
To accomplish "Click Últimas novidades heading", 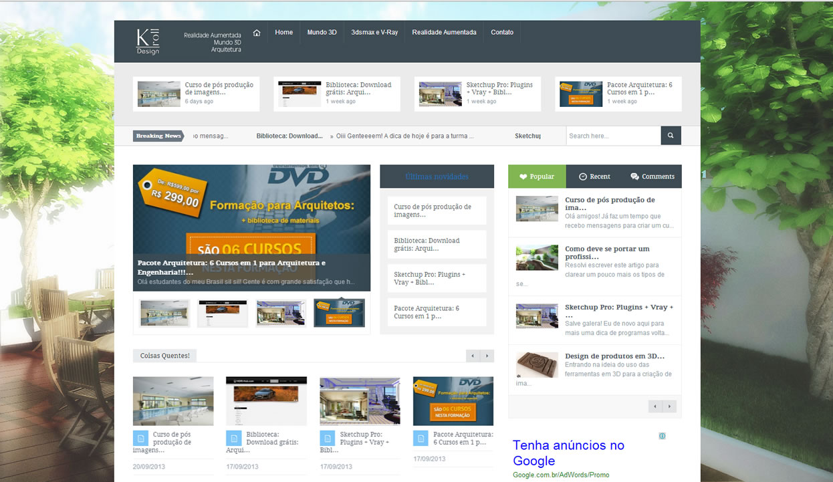I will [x=437, y=176].
